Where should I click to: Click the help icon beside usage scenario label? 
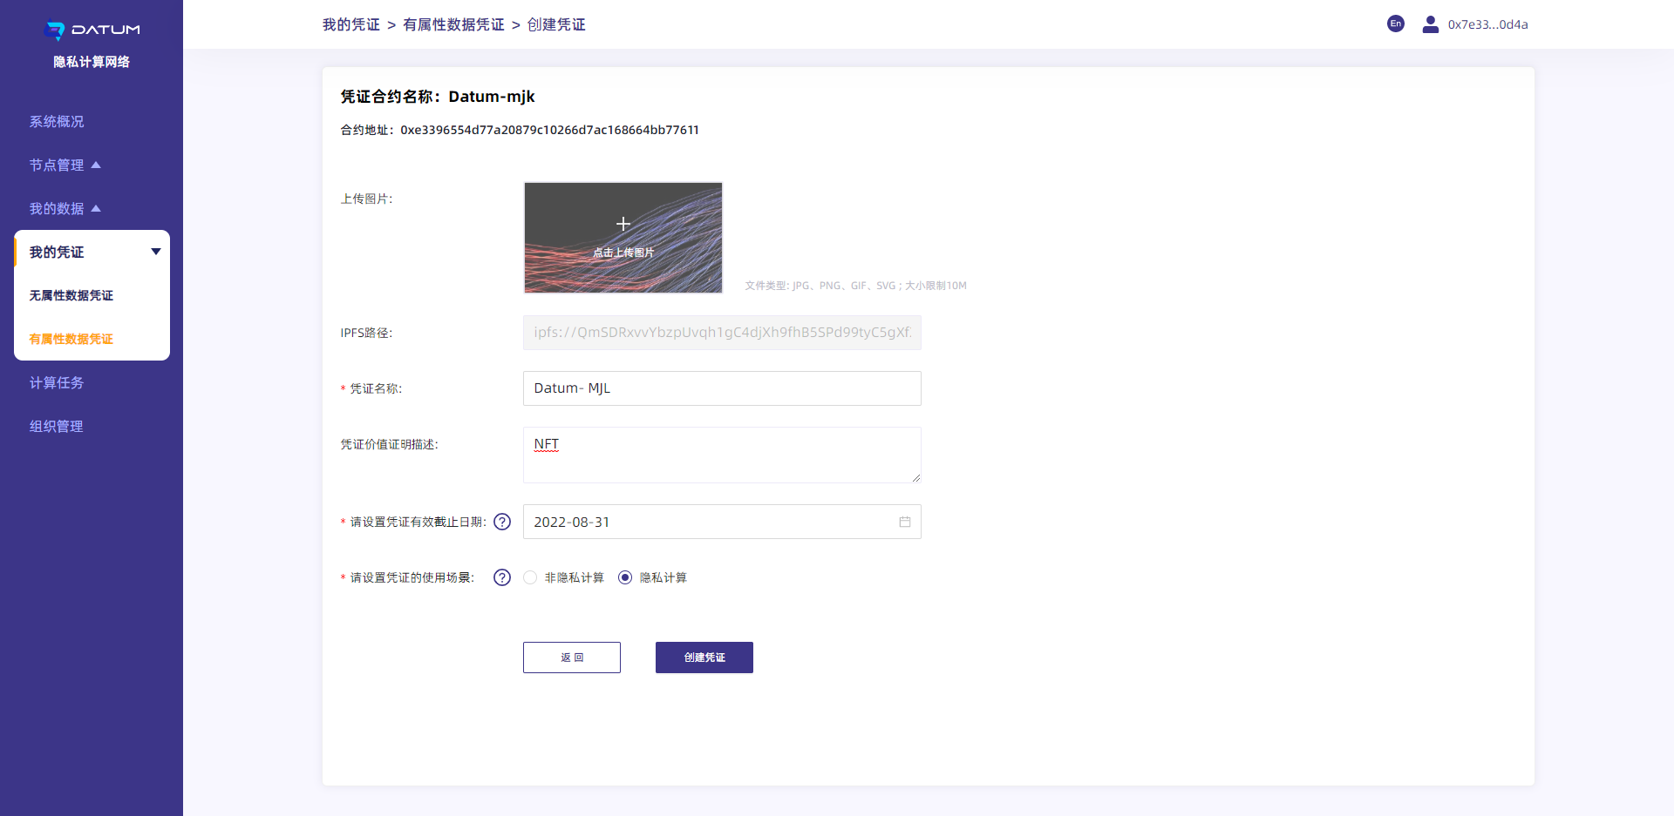(x=502, y=577)
